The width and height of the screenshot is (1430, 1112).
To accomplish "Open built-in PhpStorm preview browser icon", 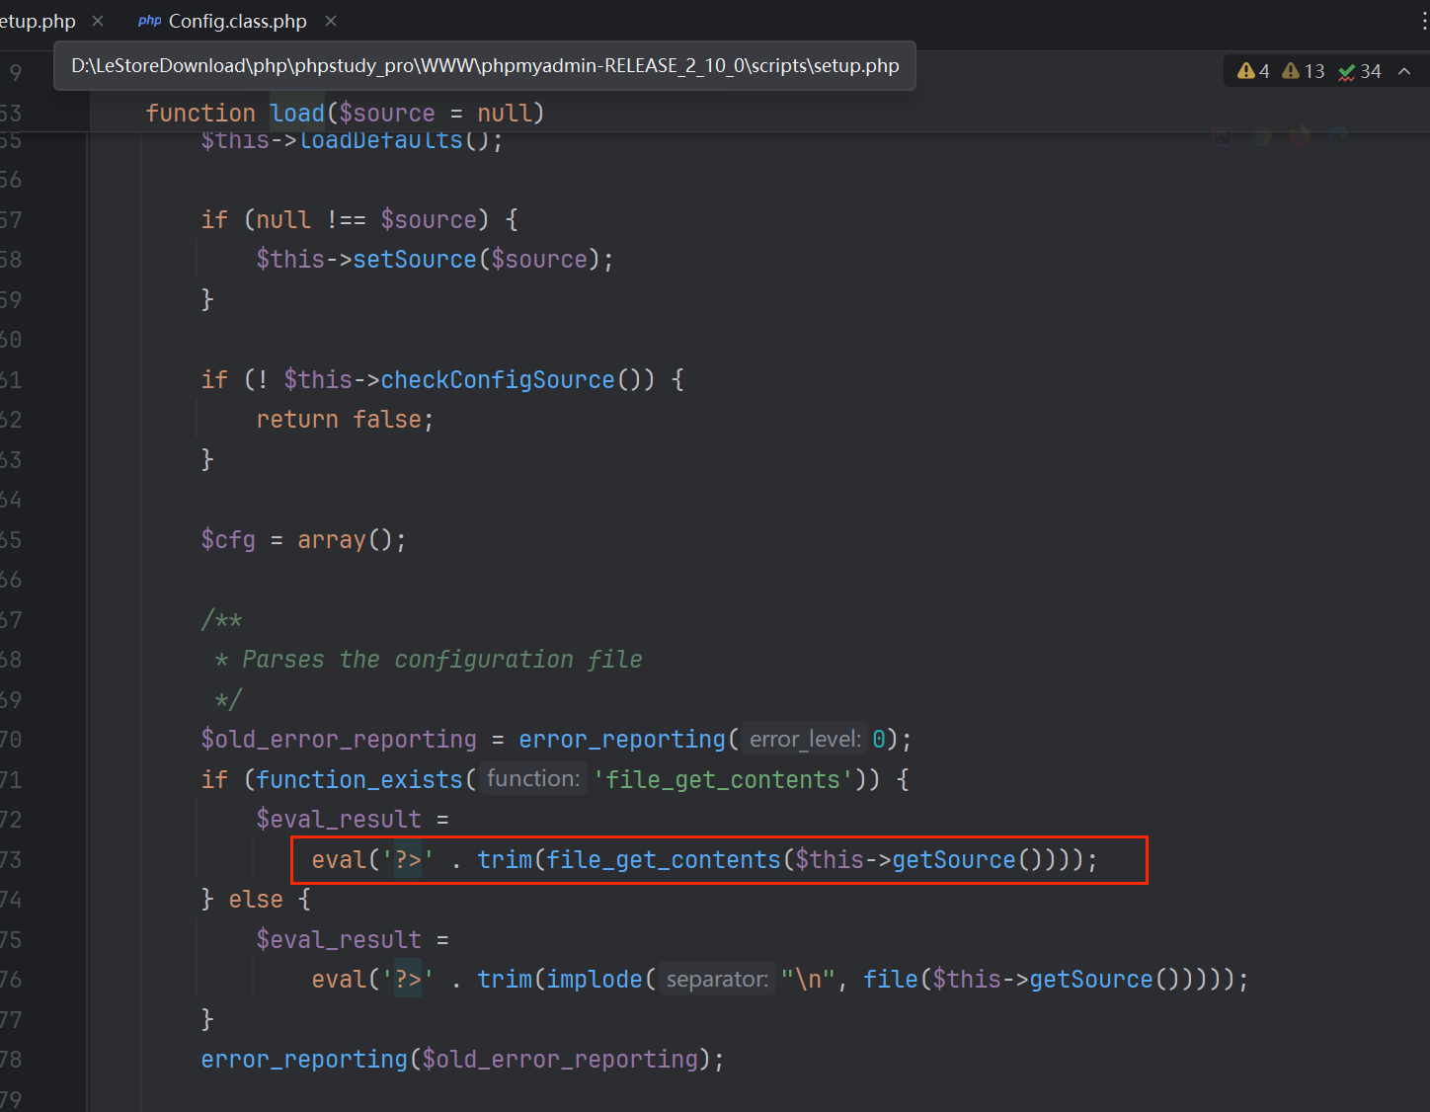I will click(x=1223, y=136).
